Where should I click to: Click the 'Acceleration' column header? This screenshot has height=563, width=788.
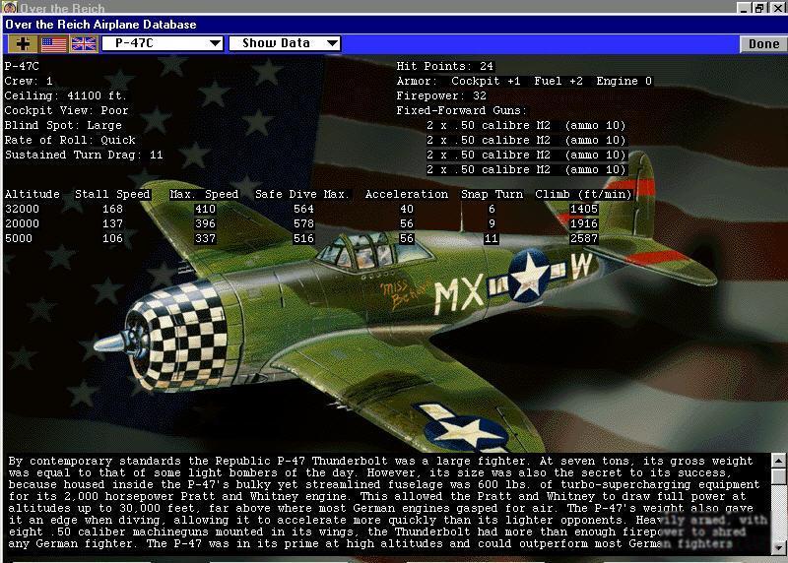coord(407,194)
